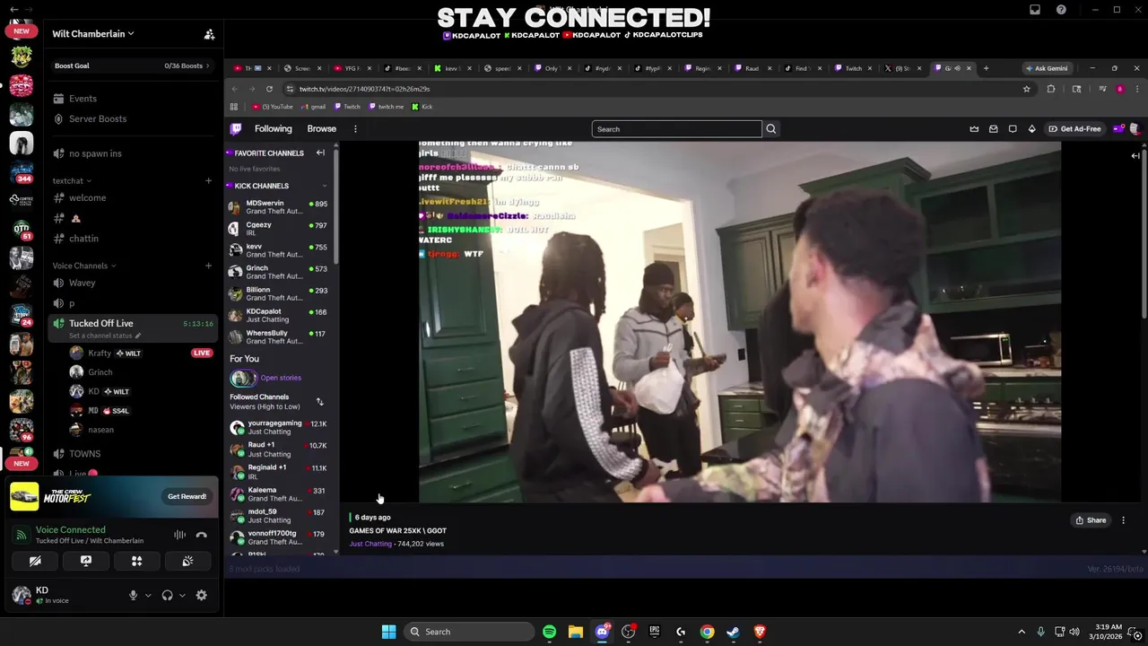Start an activity in Discord voice panel
This screenshot has width=1148, height=646.
point(137,561)
